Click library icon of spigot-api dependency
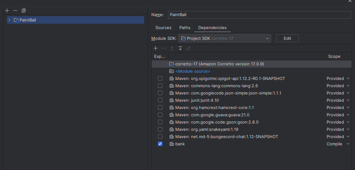Image resolution: width=355 pixels, height=170 pixels. coord(172,79)
